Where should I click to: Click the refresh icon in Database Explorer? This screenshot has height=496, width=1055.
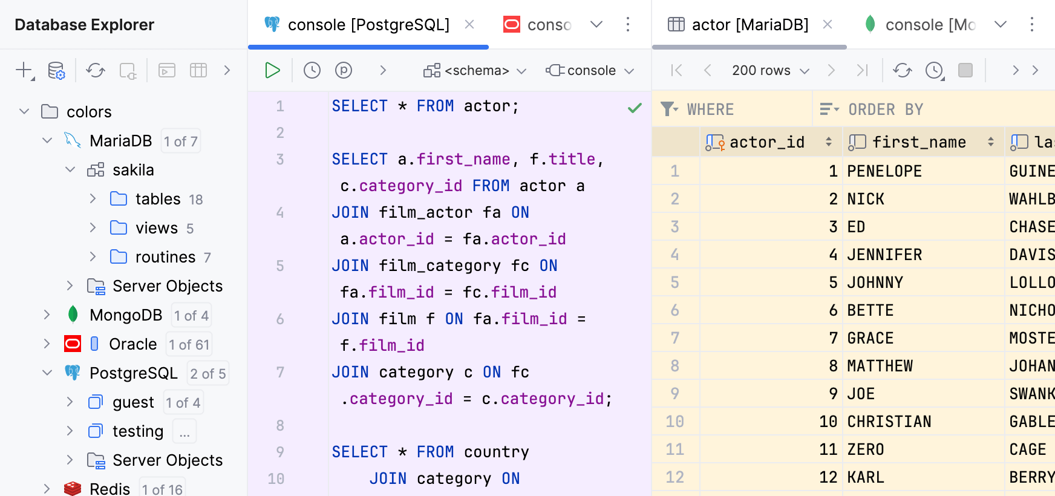point(95,70)
